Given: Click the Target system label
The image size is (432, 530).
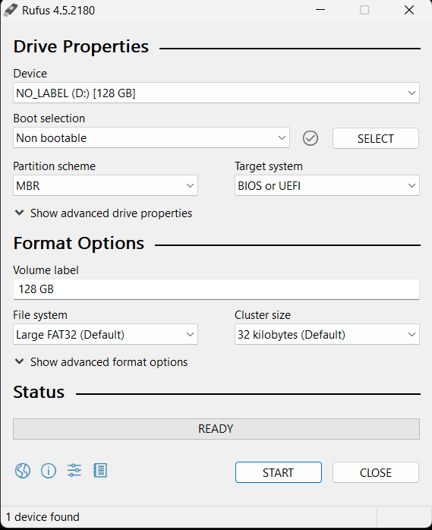Looking at the screenshot, I should click(x=269, y=166).
